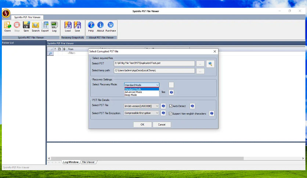307x178 pixels.
Task: Browse for the PST file path
Action: 200,64
